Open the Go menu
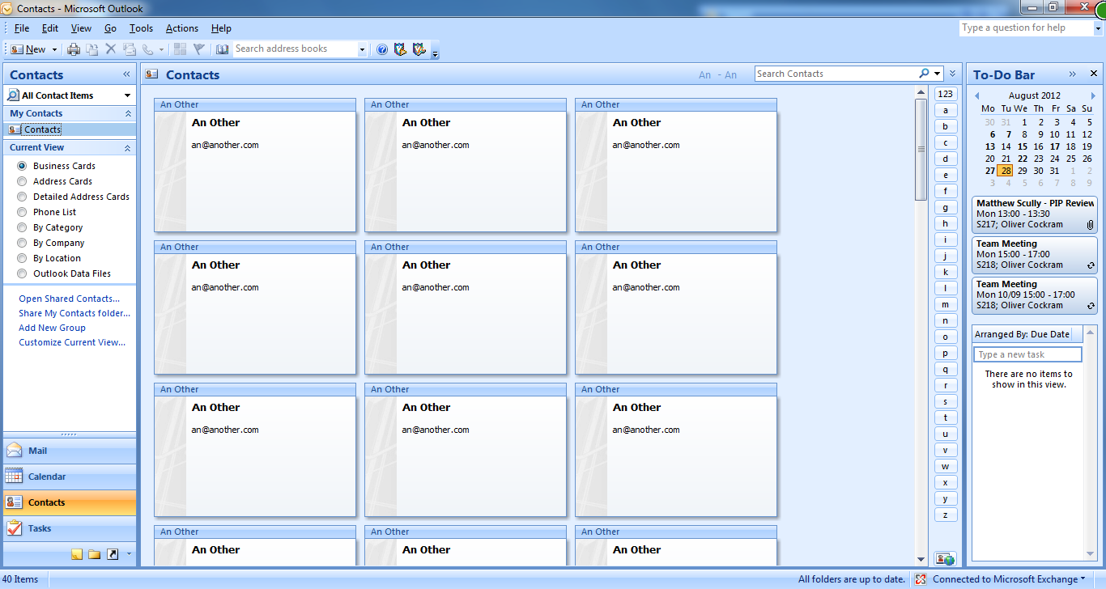 [x=110, y=28]
